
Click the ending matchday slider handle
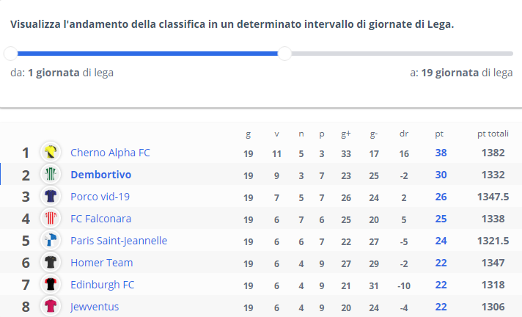tap(284, 54)
